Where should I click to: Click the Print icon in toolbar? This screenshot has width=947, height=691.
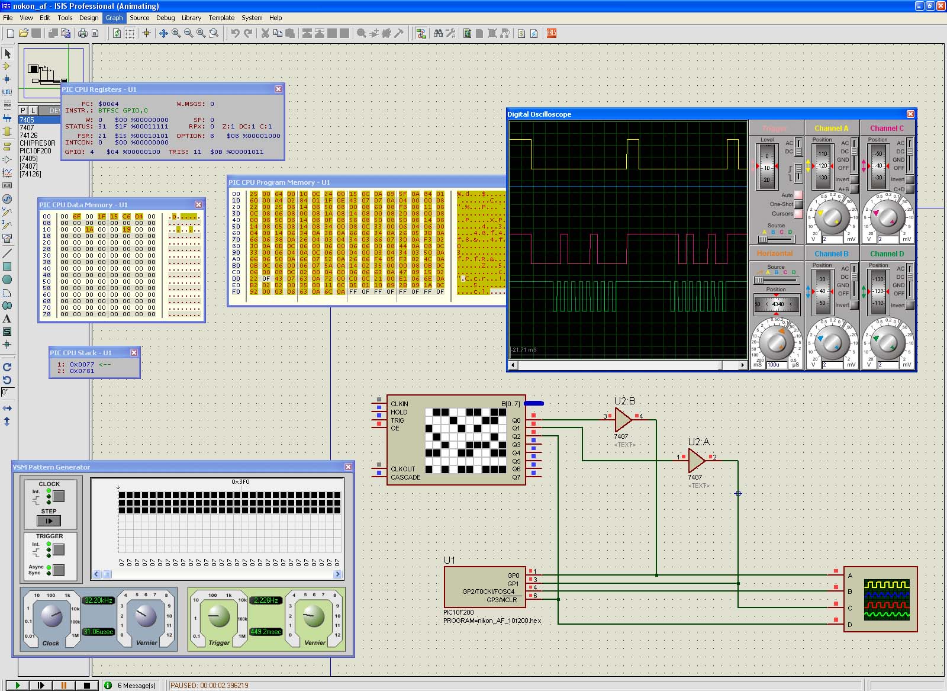[x=83, y=33]
